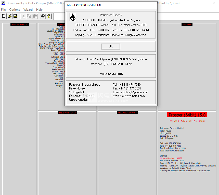This screenshot has width=219, height=195.
Task: Click the Fax: +44 131 474 7031 line in dialog
Action: click(127, 88)
